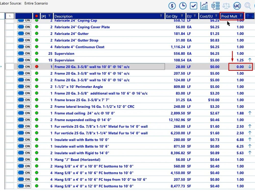Click the dollar sign cost icon
This screenshot has height=191, width=255.
[x=172, y=6]
